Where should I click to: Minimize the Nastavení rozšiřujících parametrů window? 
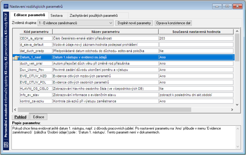click(217, 6)
